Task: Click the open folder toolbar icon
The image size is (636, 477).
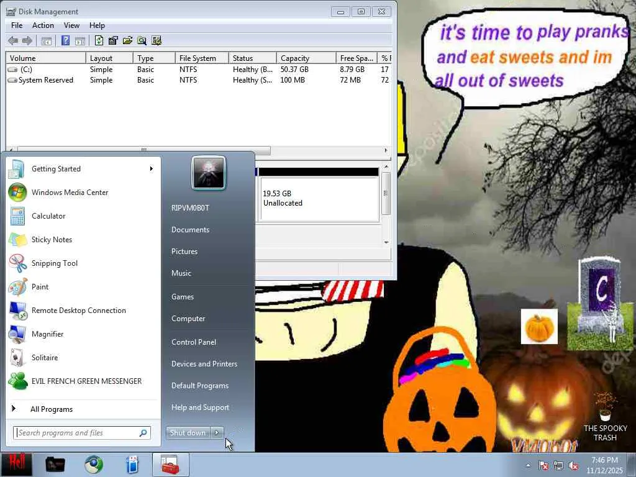Action: tap(127, 40)
